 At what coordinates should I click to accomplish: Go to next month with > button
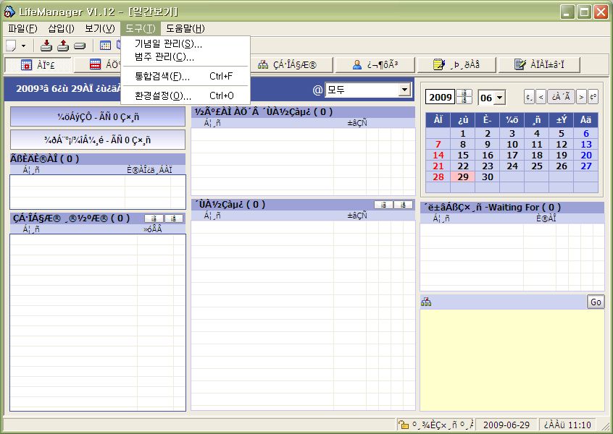coord(581,97)
